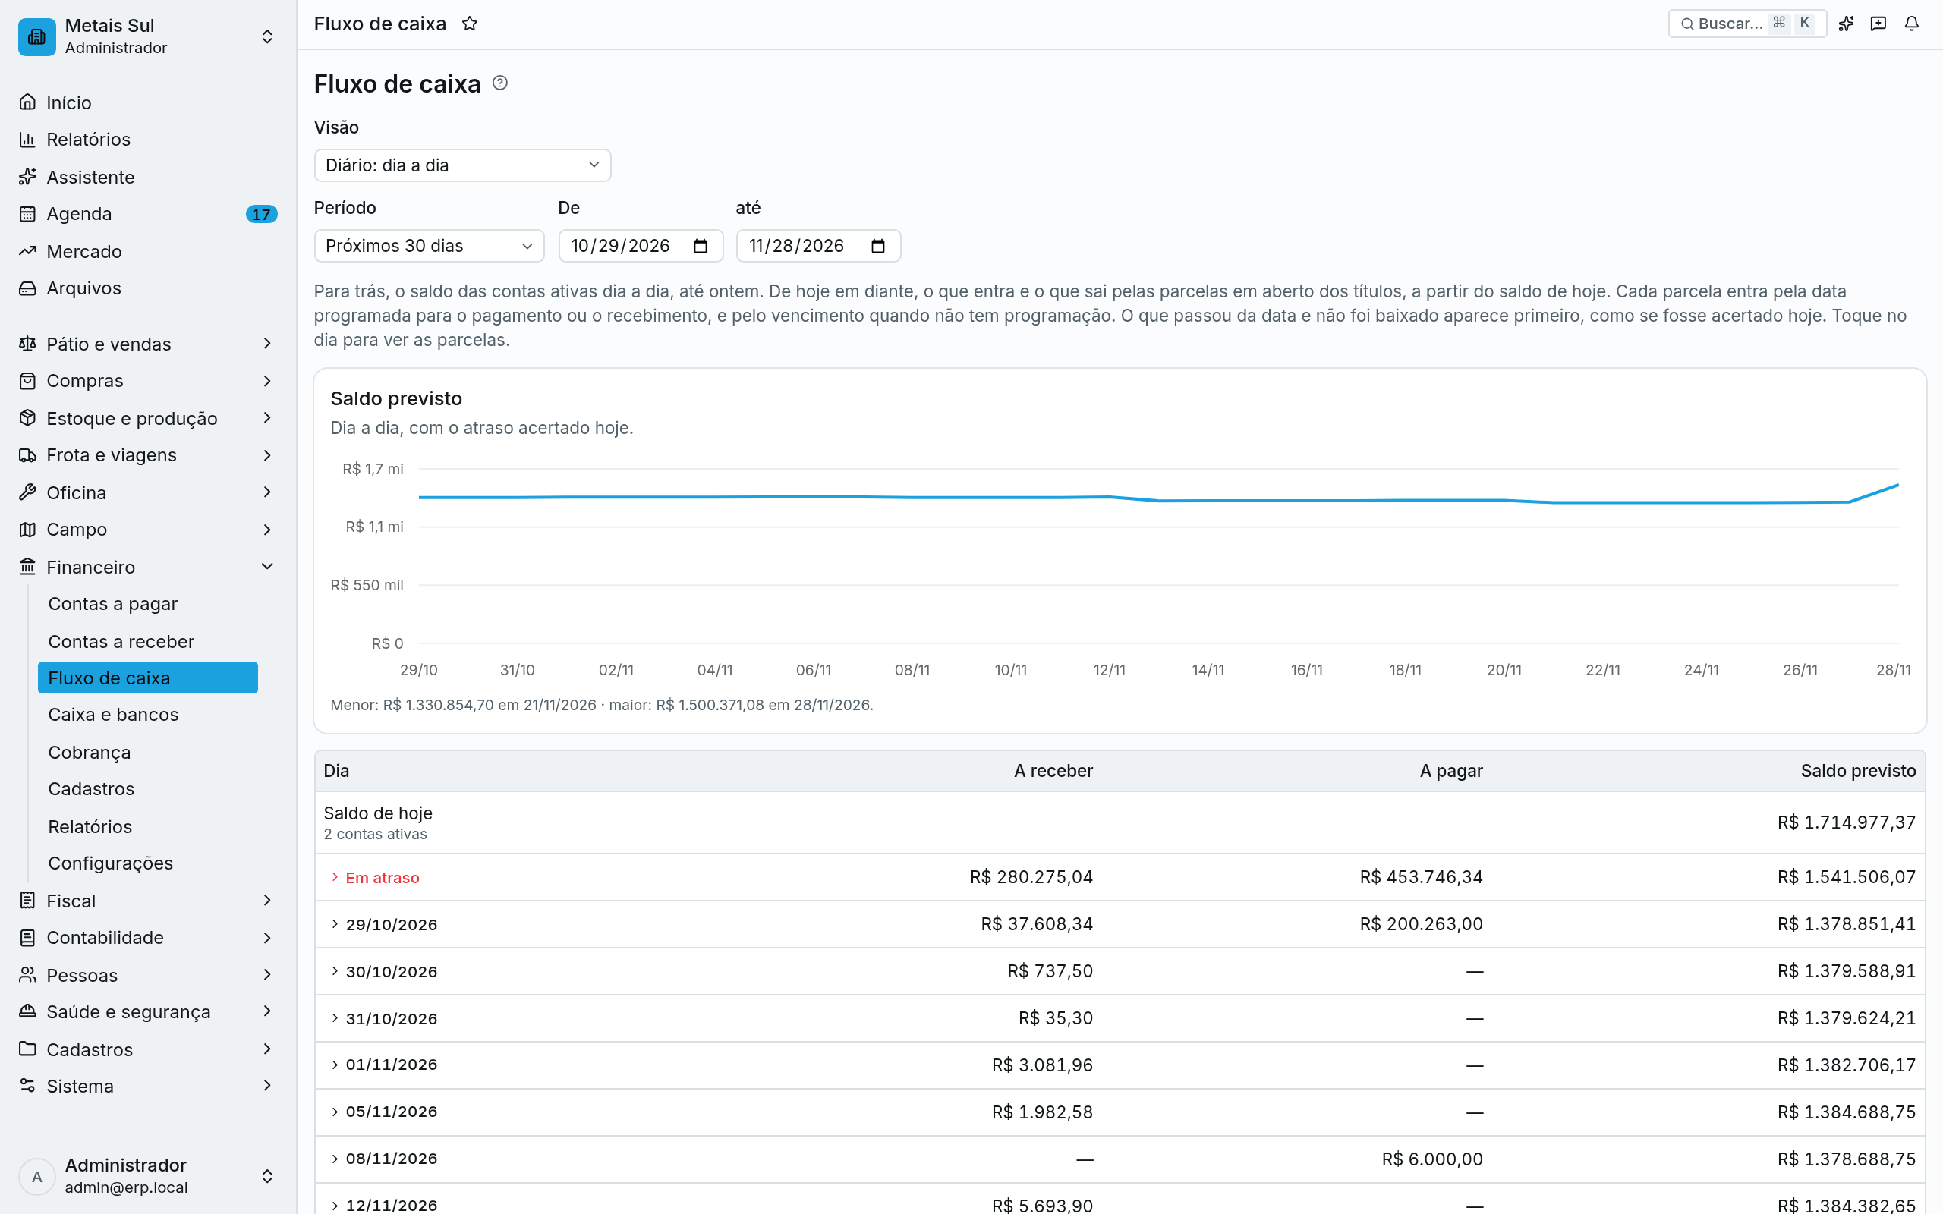Open Arquivos in the sidebar

point(149,288)
